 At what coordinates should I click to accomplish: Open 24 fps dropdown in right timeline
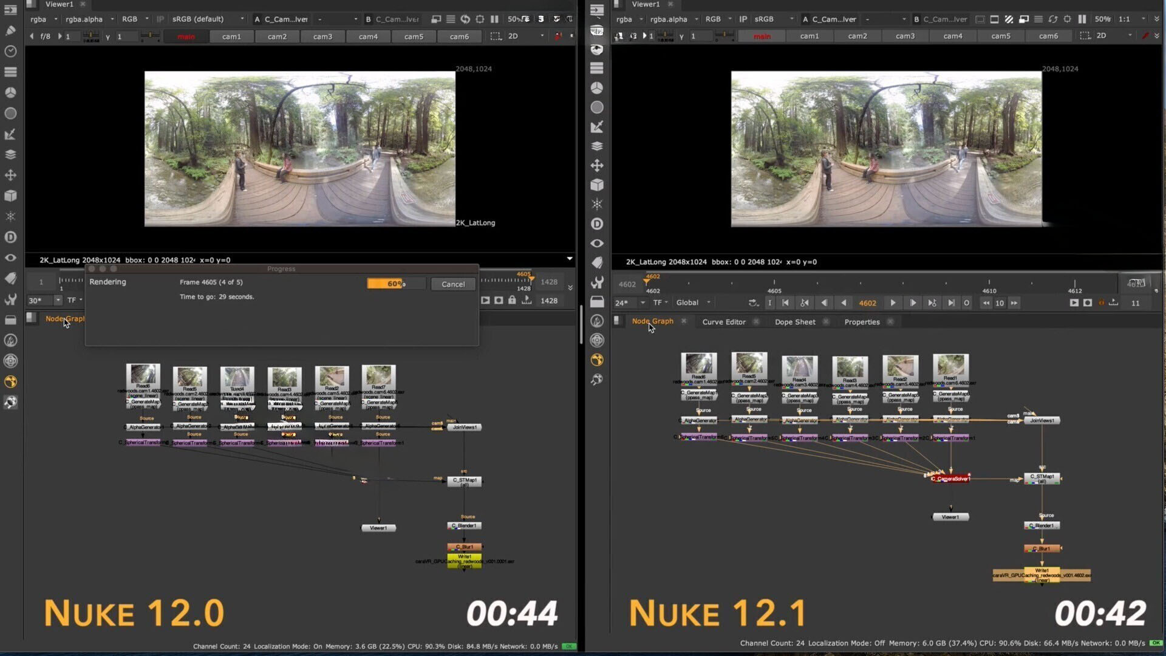click(630, 302)
